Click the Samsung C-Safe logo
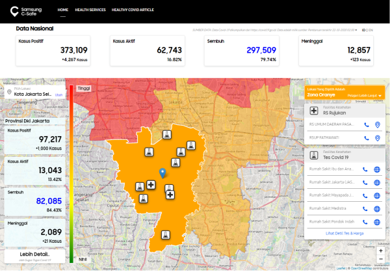This screenshot has width=390, height=278. pos(26,12)
